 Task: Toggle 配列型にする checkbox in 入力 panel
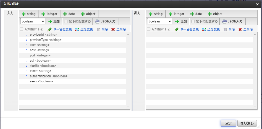click(x=22, y=29)
